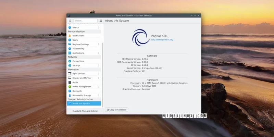The width and height of the screenshot is (274, 137).
Task: Select Connections under Network
Action: (x=84, y=61)
